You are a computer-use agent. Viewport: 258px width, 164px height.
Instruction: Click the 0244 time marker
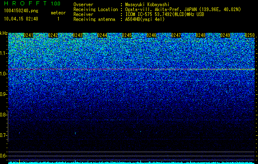click(102, 35)
